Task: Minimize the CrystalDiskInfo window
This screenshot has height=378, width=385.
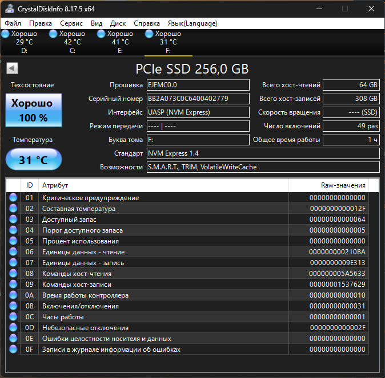Action: (319, 9)
